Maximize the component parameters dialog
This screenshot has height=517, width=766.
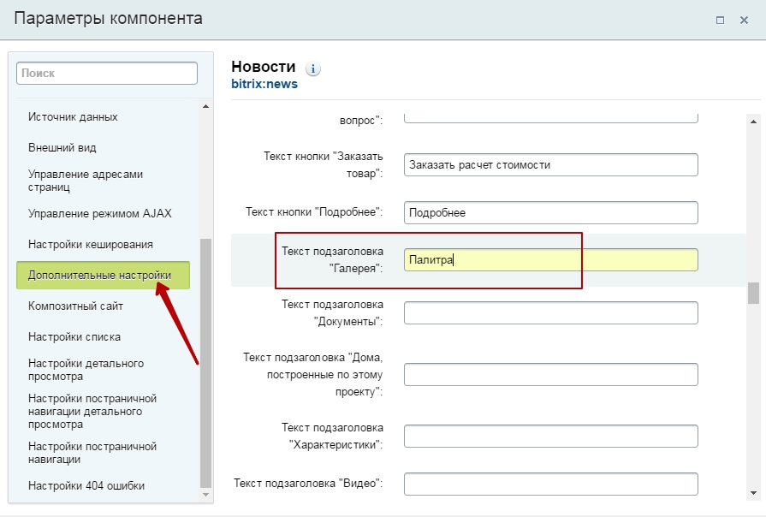721,20
